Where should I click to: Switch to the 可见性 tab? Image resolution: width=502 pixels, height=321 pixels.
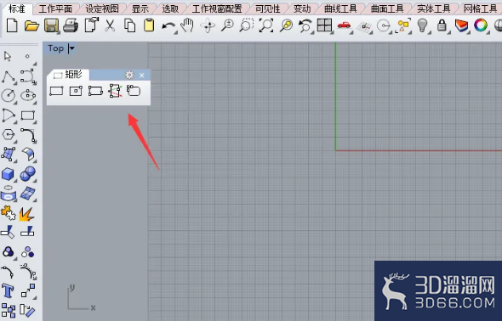click(268, 8)
